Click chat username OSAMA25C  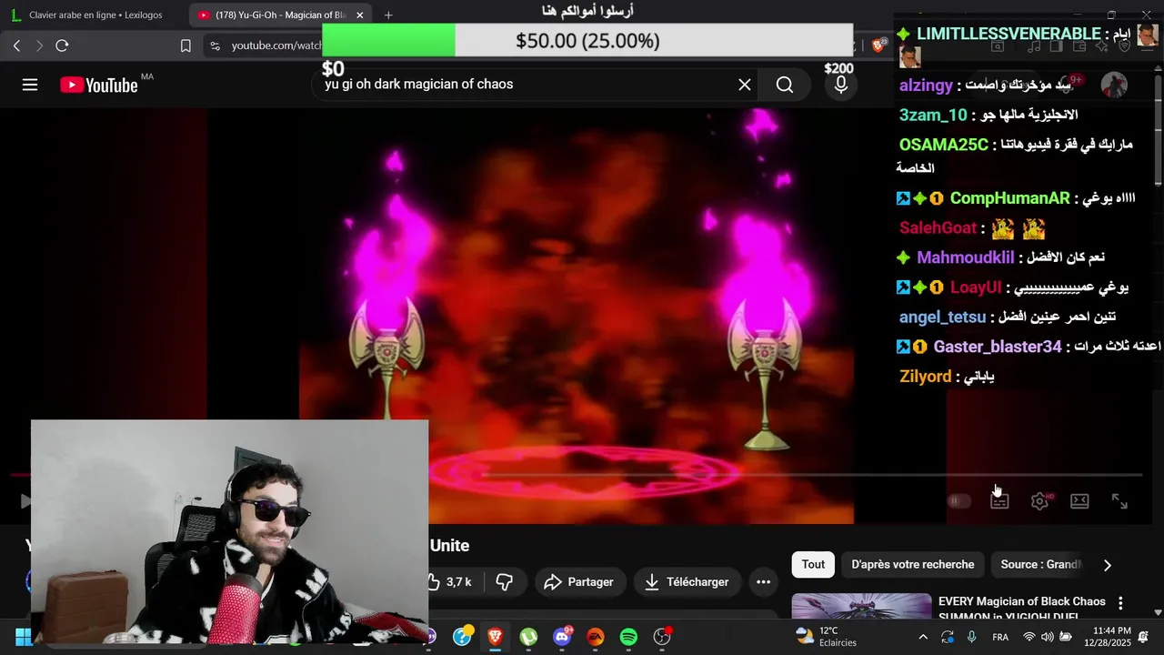(x=944, y=145)
